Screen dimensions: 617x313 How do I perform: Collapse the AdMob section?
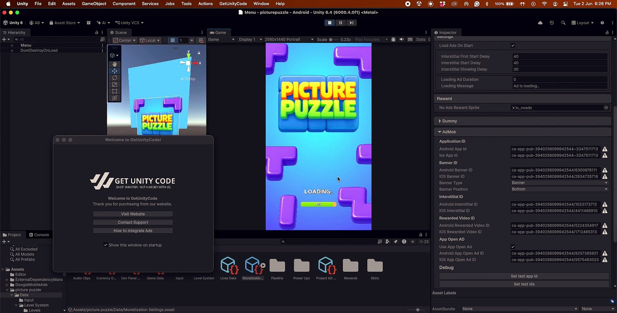point(440,132)
